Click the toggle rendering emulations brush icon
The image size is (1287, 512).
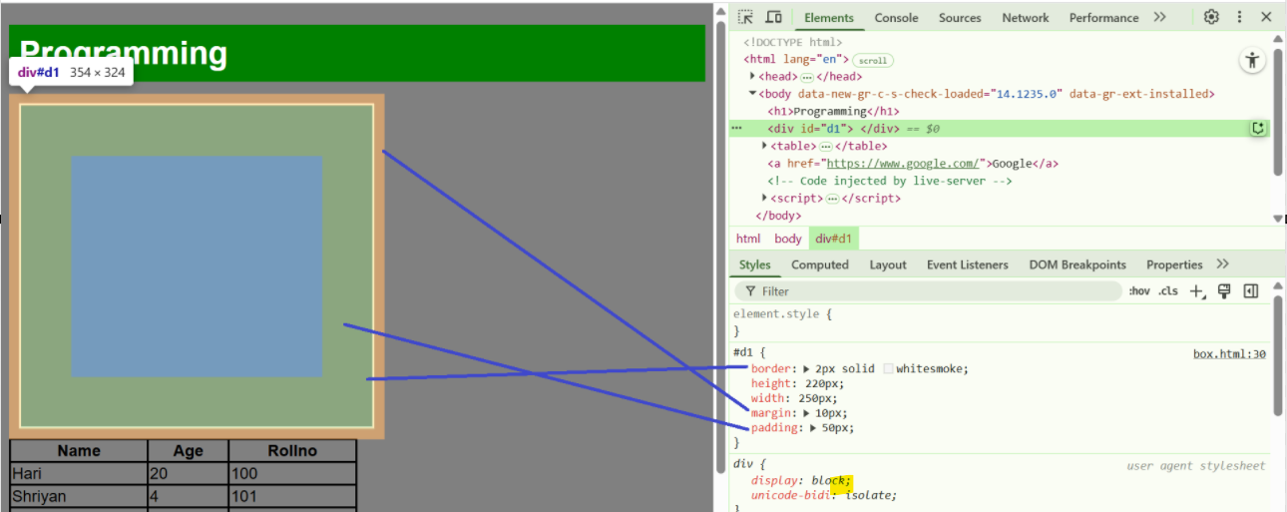1224,291
